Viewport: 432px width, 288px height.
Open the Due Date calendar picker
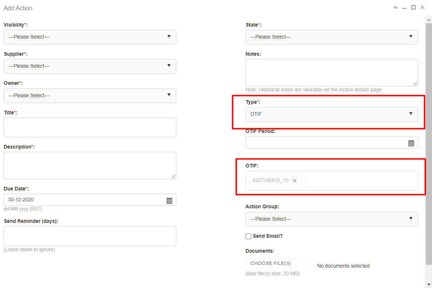[x=169, y=201]
